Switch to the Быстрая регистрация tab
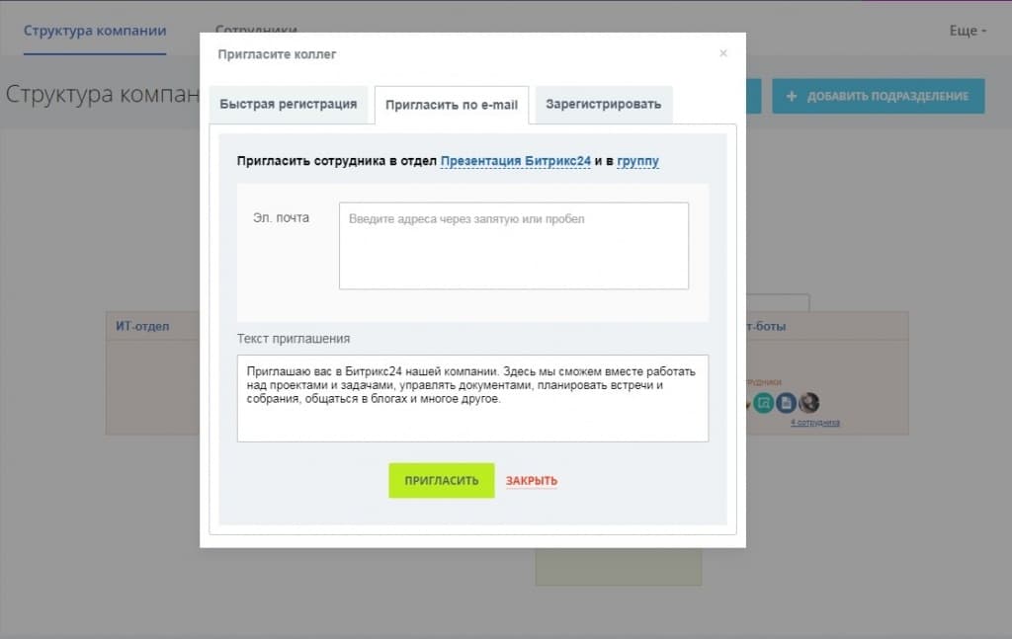The image size is (1012, 639). point(288,105)
